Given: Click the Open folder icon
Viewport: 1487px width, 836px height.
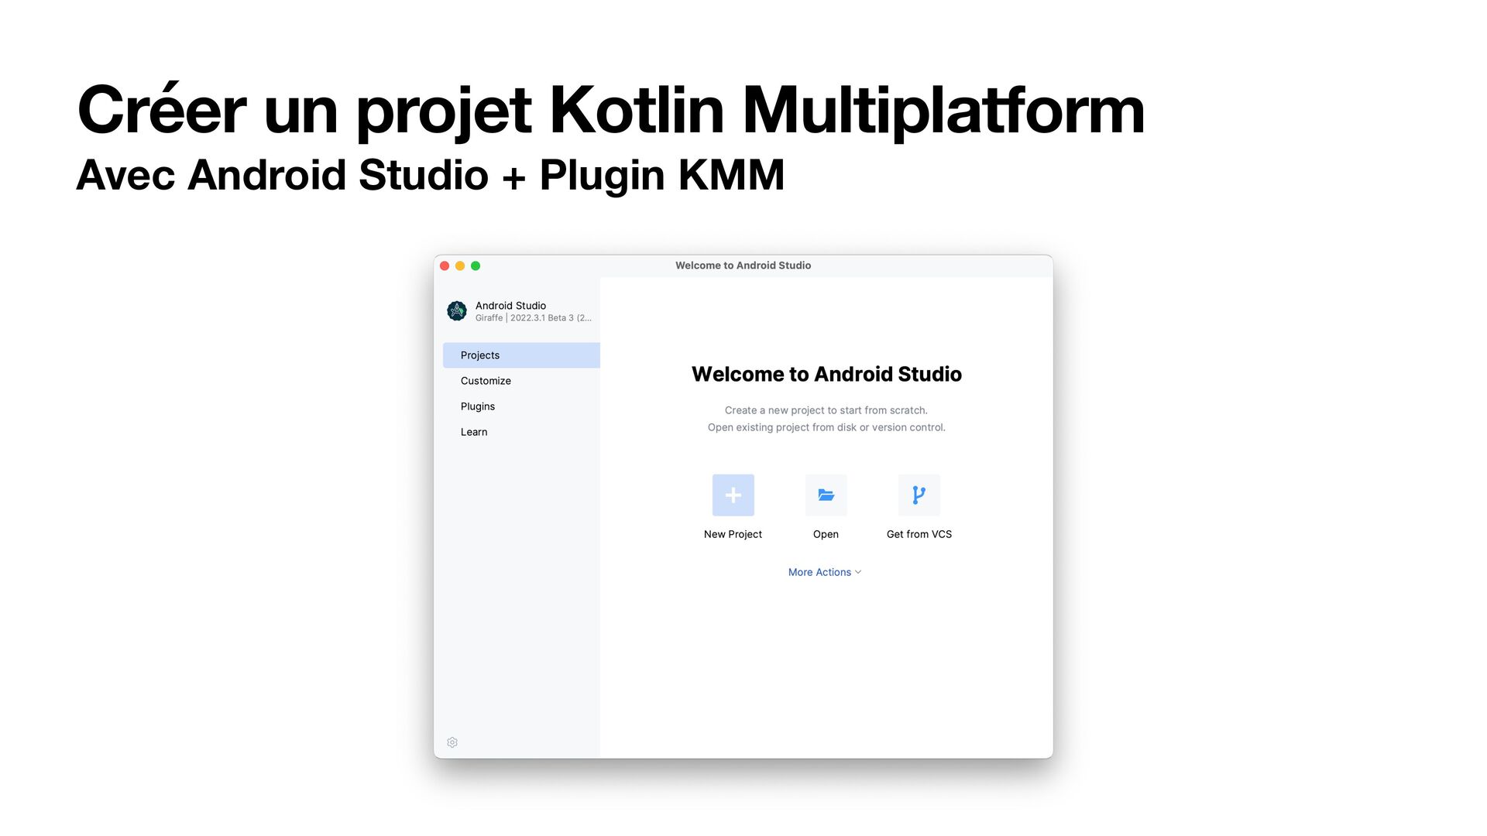Looking at the screenshot, I should tap(826, 495).
